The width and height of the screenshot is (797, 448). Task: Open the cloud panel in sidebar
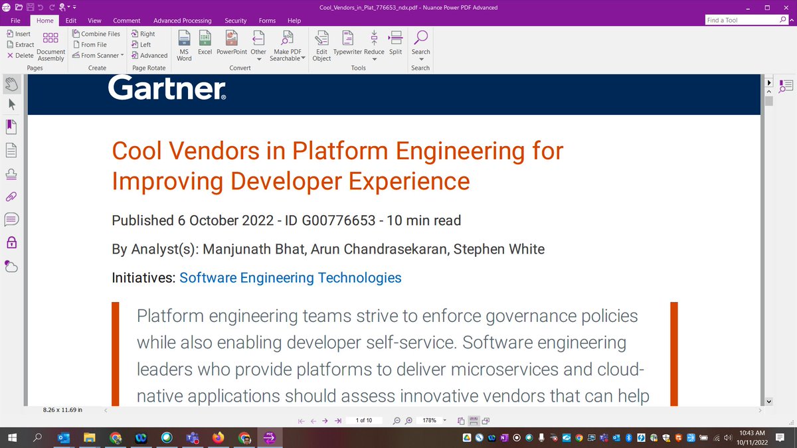11,266
